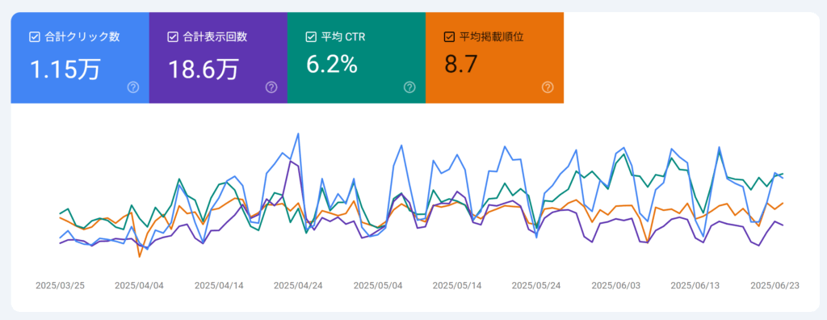Select the 平均掲載順位 label text
The height and width of the screenshot is (320, 827).
tap(492, 37)
